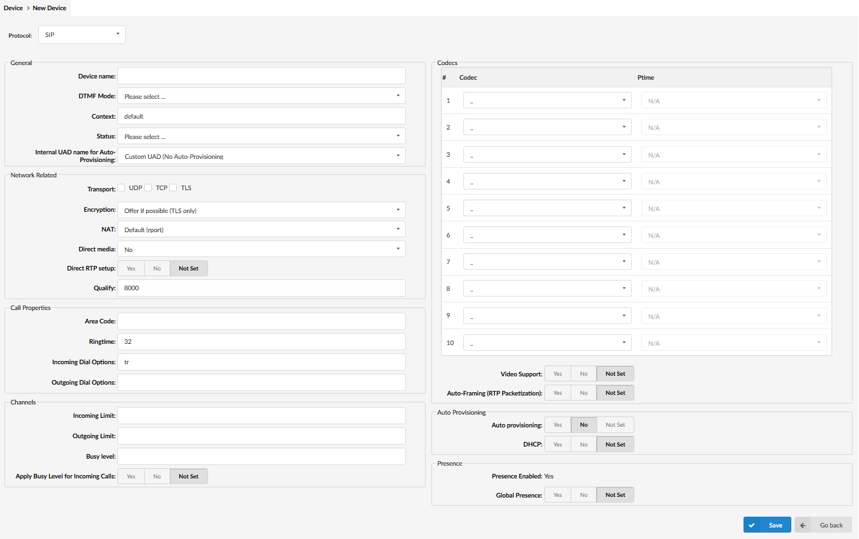Image resolution: width=859 pixels, height=539 pixels.
Task: Click the checkmark icon on Save button
Action: coord(752,525)
